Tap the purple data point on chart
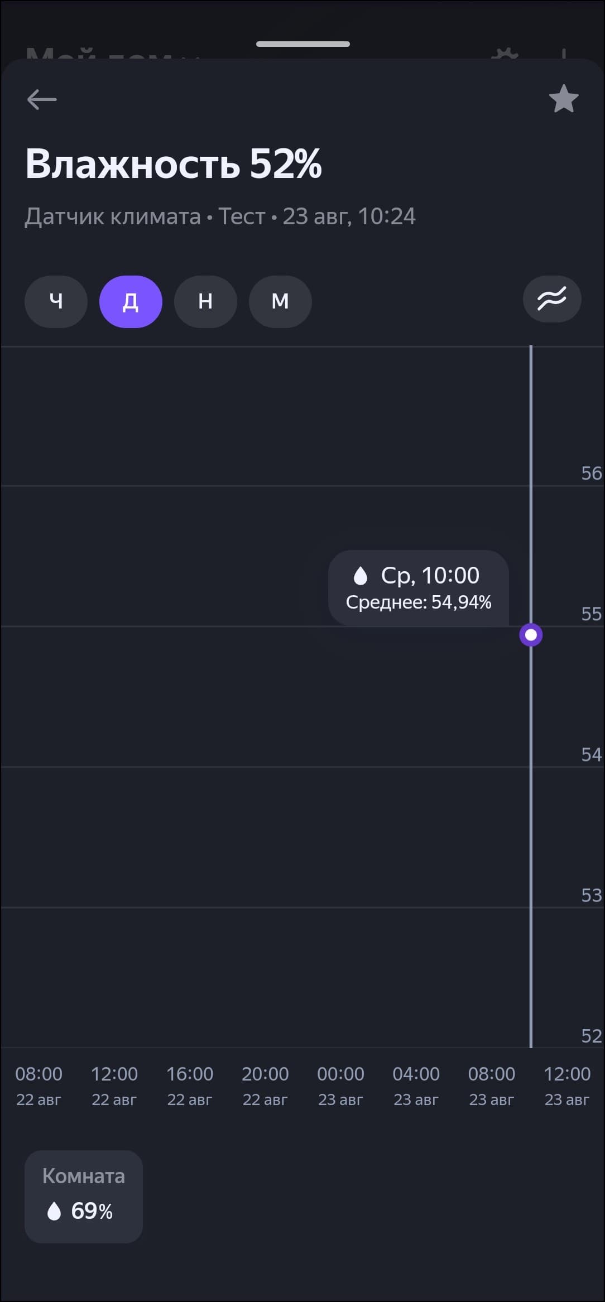This screenshot has height=1302, width=605. point(531,635)
